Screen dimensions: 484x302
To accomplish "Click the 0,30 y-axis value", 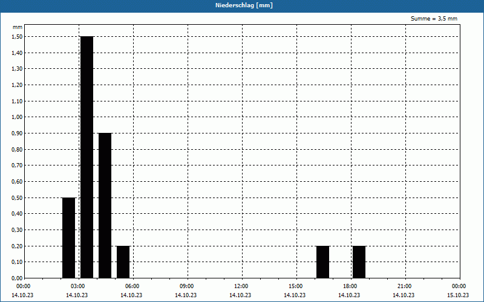I will click(x=17, y=230).
